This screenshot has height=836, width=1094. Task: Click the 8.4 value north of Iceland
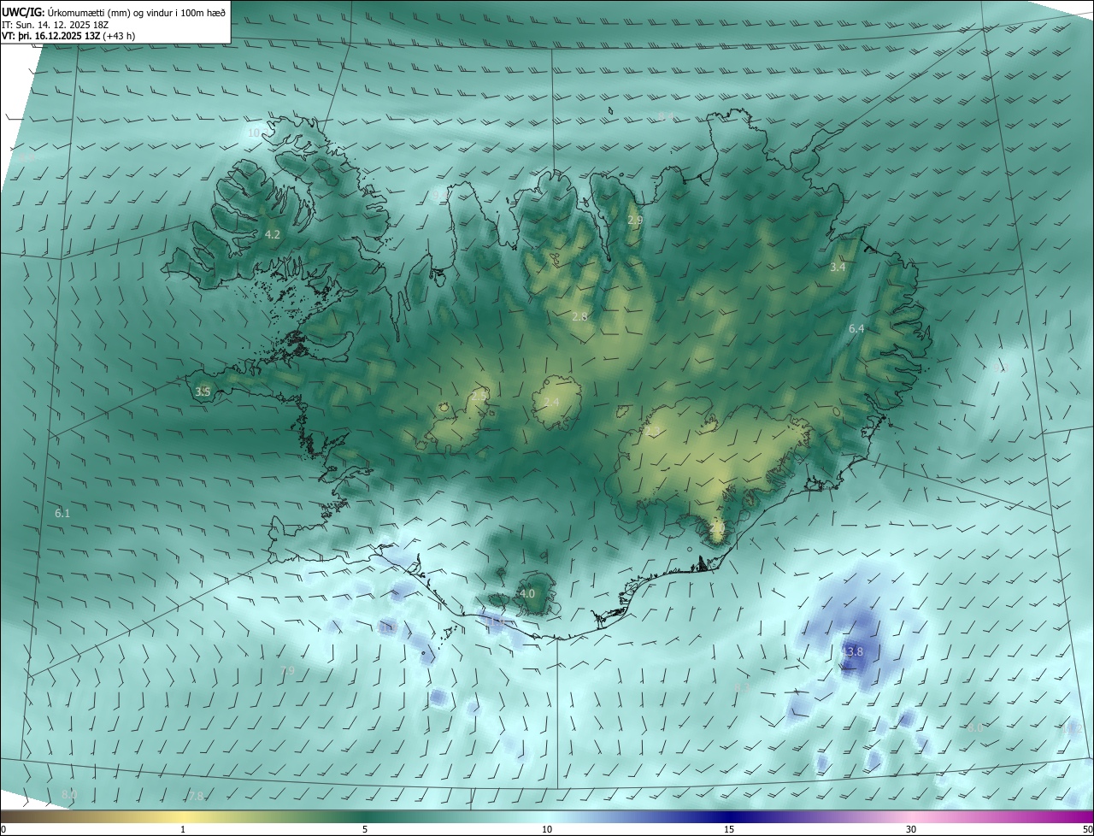tap(667, 116)
